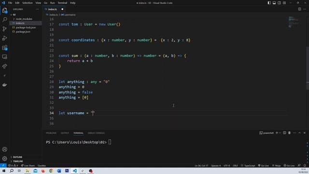Viewport: 309px width, 174px height.
Task: Open the Go menu
Action: coord(45,3)
